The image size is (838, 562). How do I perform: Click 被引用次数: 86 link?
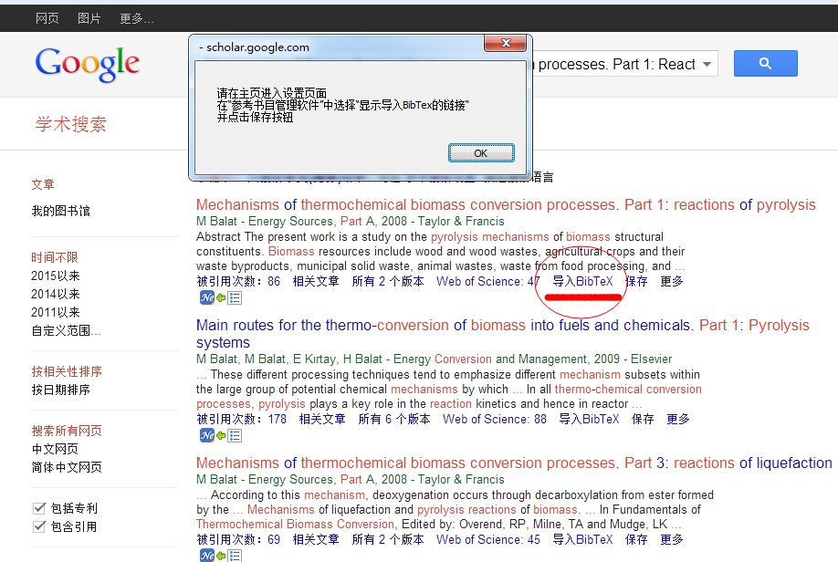click(238, 281)
